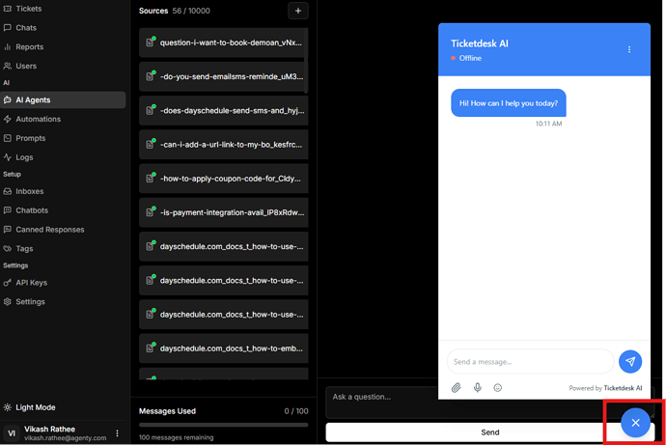Click the AI Agents robot icon
Image resolution: width=666 pixels, height=445 pixels.
click(7, 99)
